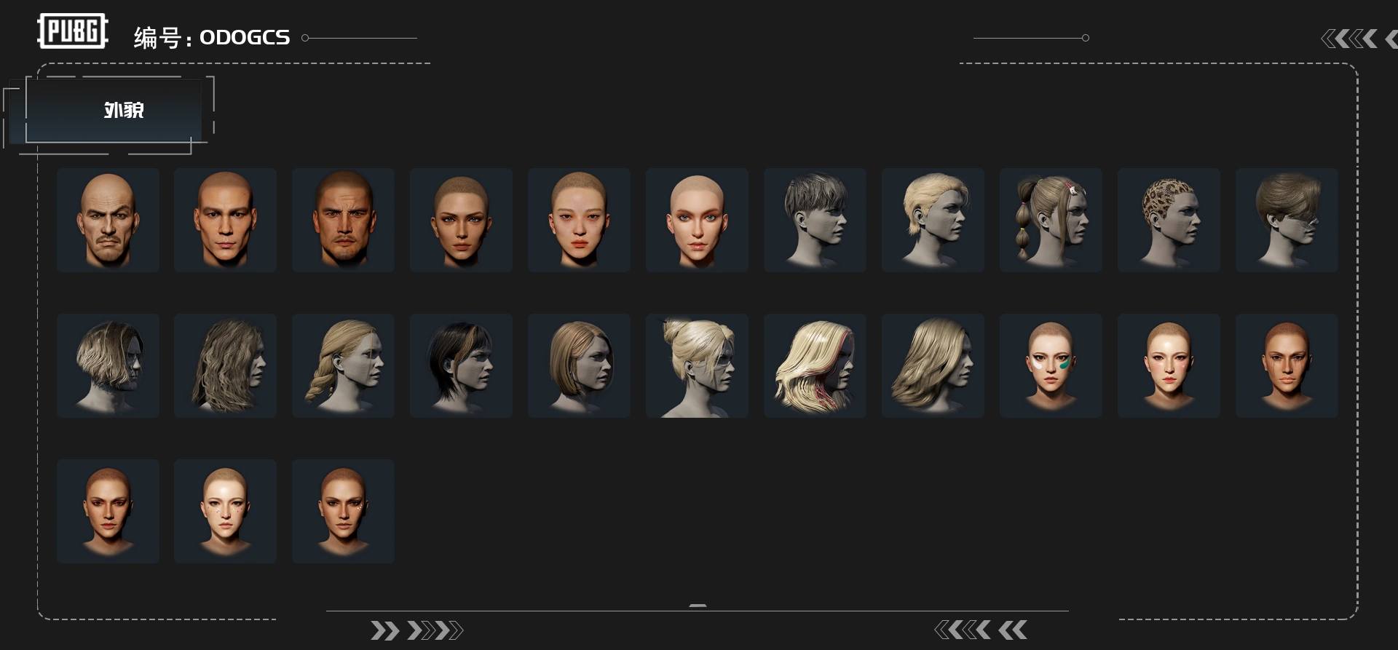Select the tan face with streaked tear makeup
The image size is (1398, 650).
pyautogui.click(x=1287, y=365)
